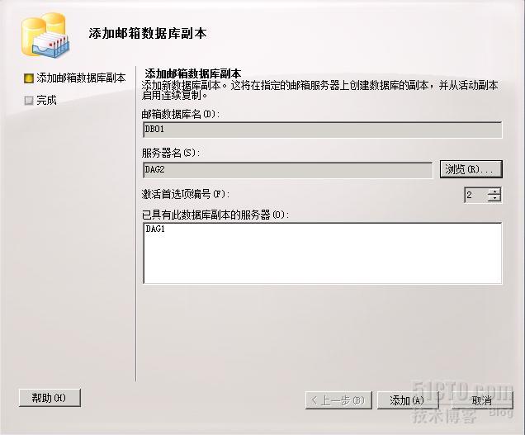Click the mailbox database wizard icon
This screenshot has height=435, width=525.
[x=45, y=35]
